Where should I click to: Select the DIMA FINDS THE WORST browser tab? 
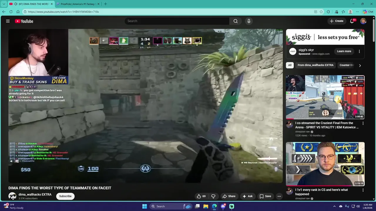coord(31,4)
